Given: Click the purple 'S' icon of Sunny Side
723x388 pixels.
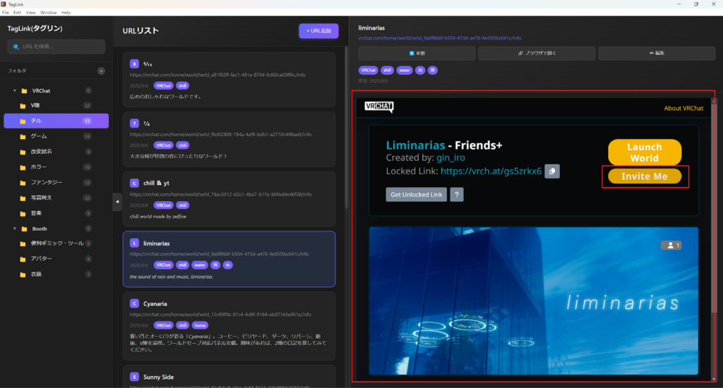Looking at the screenshot, I should coord(134,377).
